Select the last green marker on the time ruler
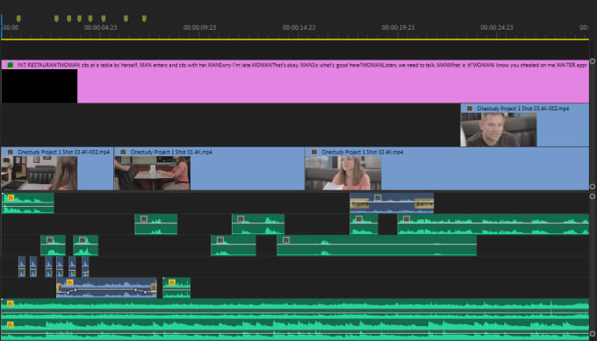The image size is (597, 341). 144,18
